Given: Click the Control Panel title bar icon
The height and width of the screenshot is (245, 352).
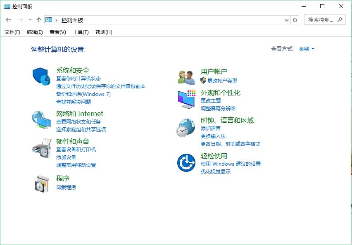Looking at the screenshot, I should (x=7, y=6).
